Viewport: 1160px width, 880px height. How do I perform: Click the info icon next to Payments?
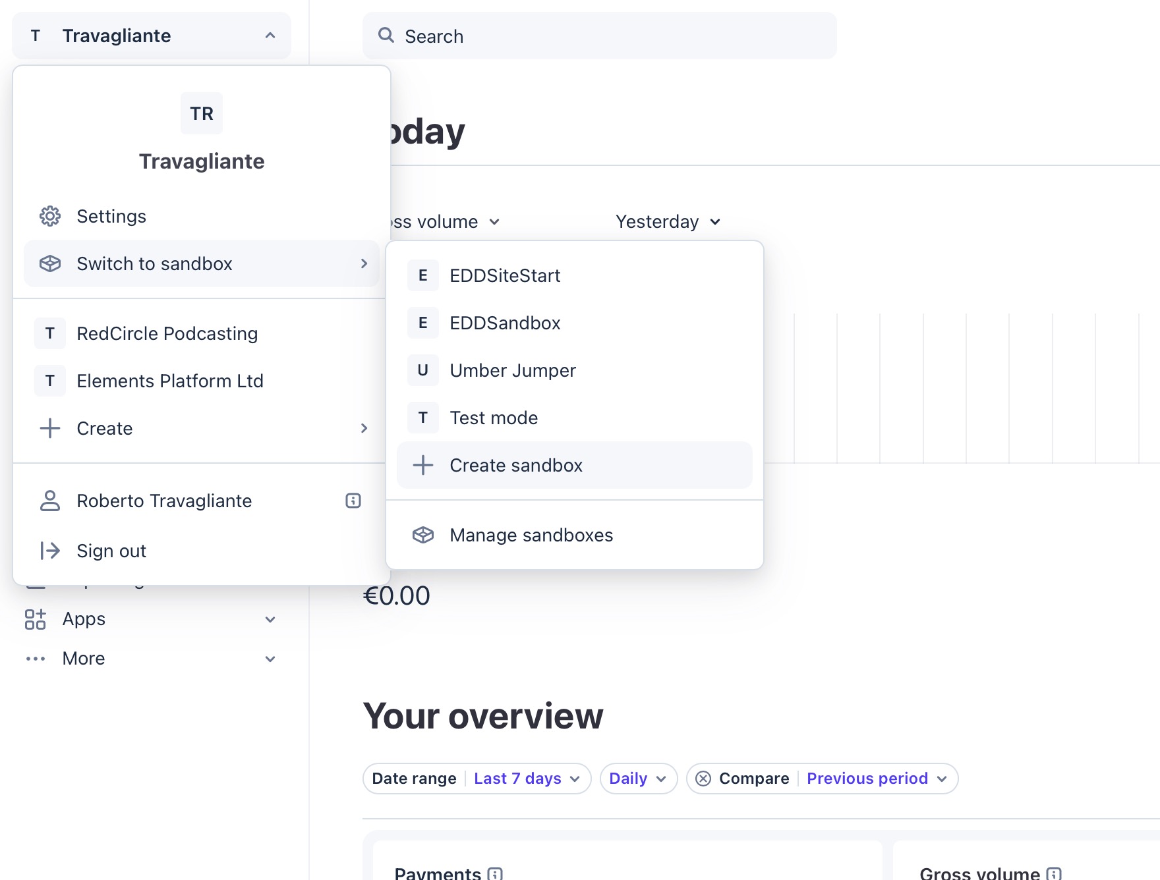(x=495, y=873)
